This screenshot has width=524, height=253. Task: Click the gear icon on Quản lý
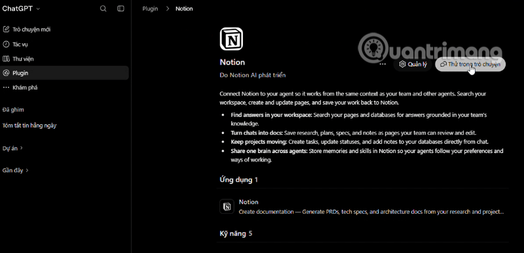pyautogui.click(x=402, y=64)
